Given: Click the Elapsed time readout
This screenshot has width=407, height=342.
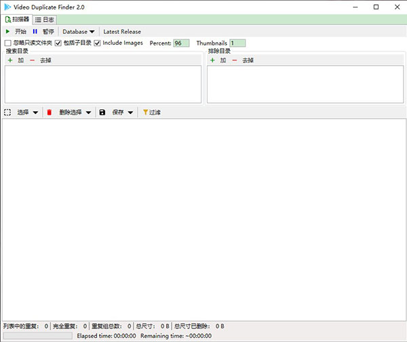Looking at the screenshot, I should point(106,336).
